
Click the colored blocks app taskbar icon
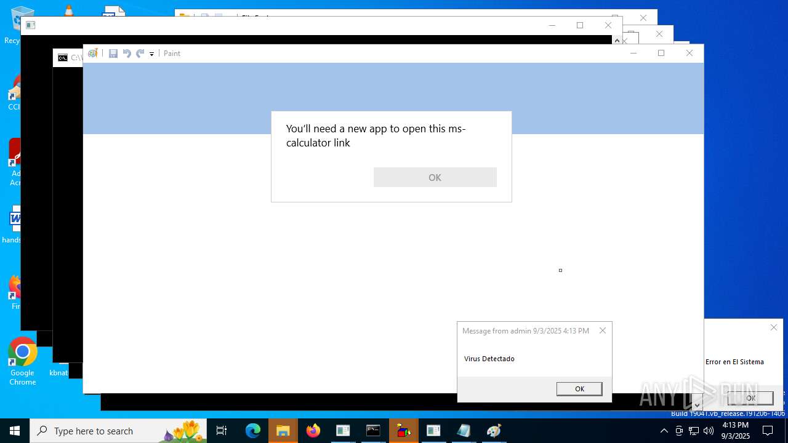pos(404,431)
